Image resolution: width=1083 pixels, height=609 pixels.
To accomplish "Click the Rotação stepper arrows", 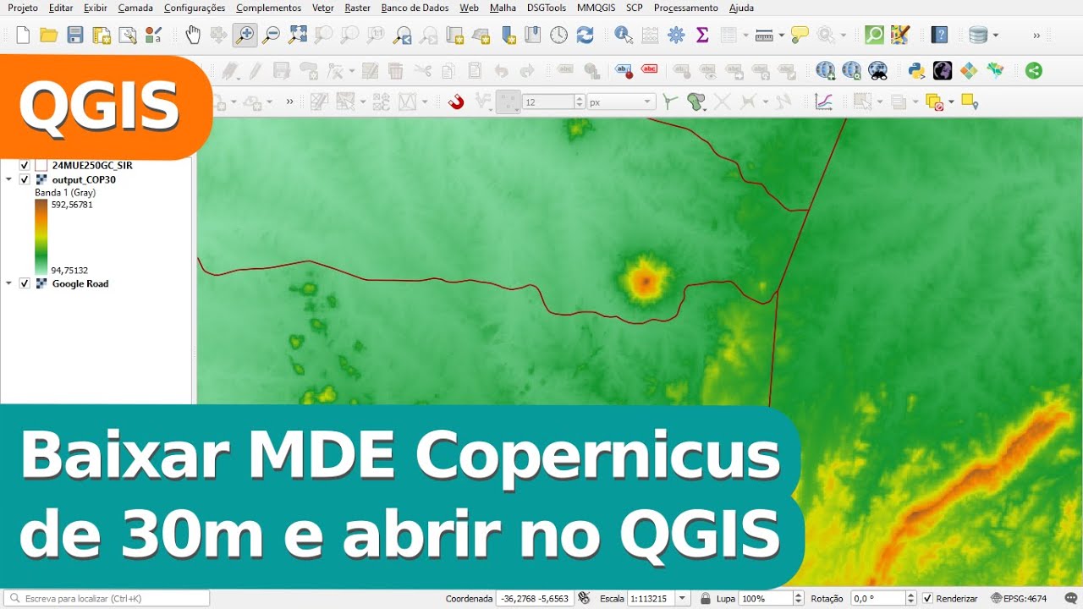I will pos(910,598).
